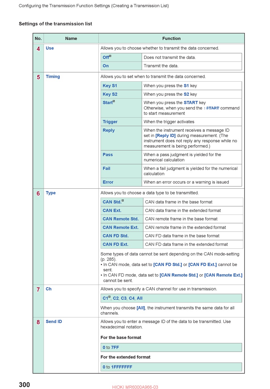Click 'Does not transmit the data.' description
Viewport: 270px width, 389px height.
[170, 57]
